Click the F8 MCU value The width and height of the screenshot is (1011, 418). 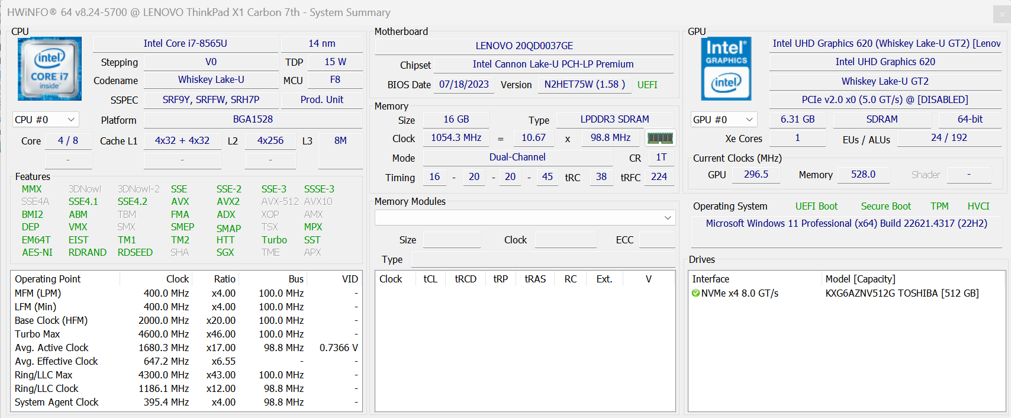pos(335,79)
